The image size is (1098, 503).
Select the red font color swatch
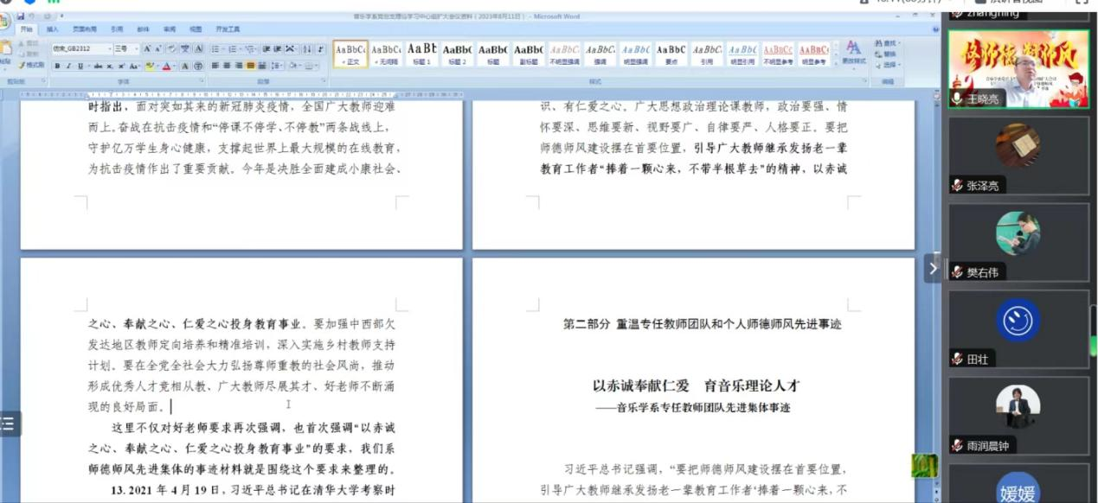click(167, 66)
